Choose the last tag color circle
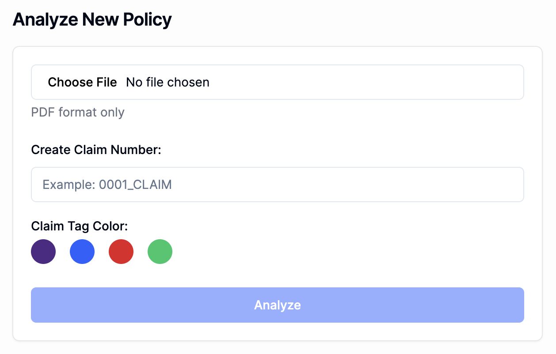The height and width of the screenshot is (354, 556). click(160, 251)
